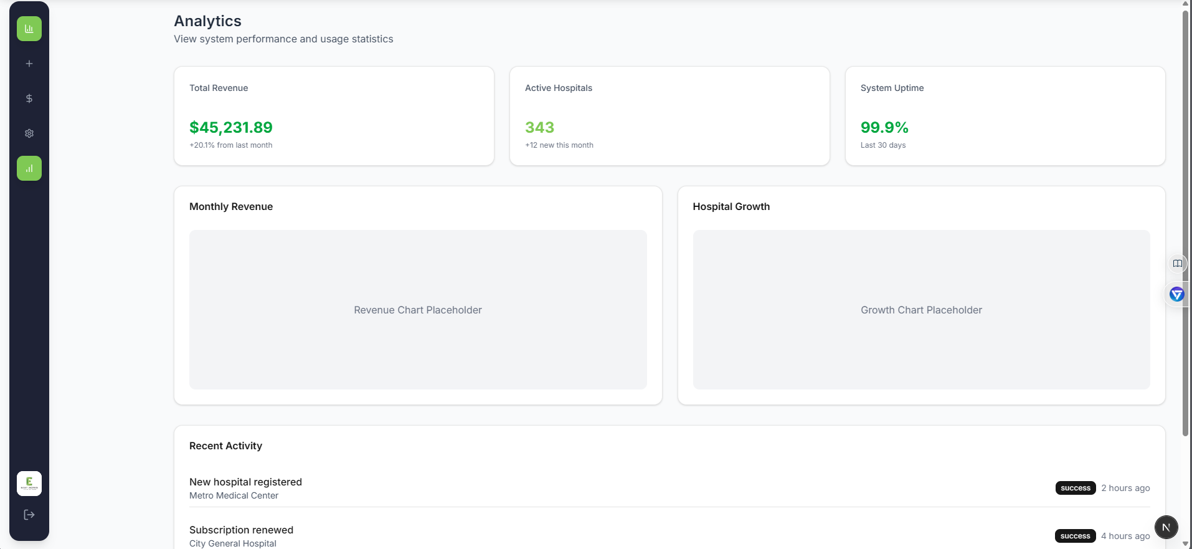
Task: Click success badge beside 4 hours ago
Action: tap(1075, 536)
